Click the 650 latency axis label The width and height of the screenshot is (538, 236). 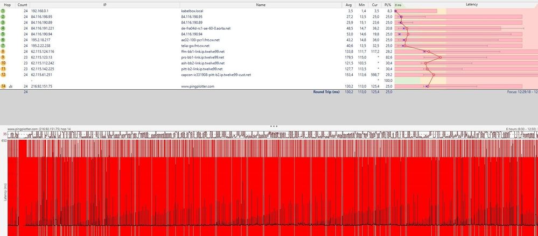tap(4, 141)
